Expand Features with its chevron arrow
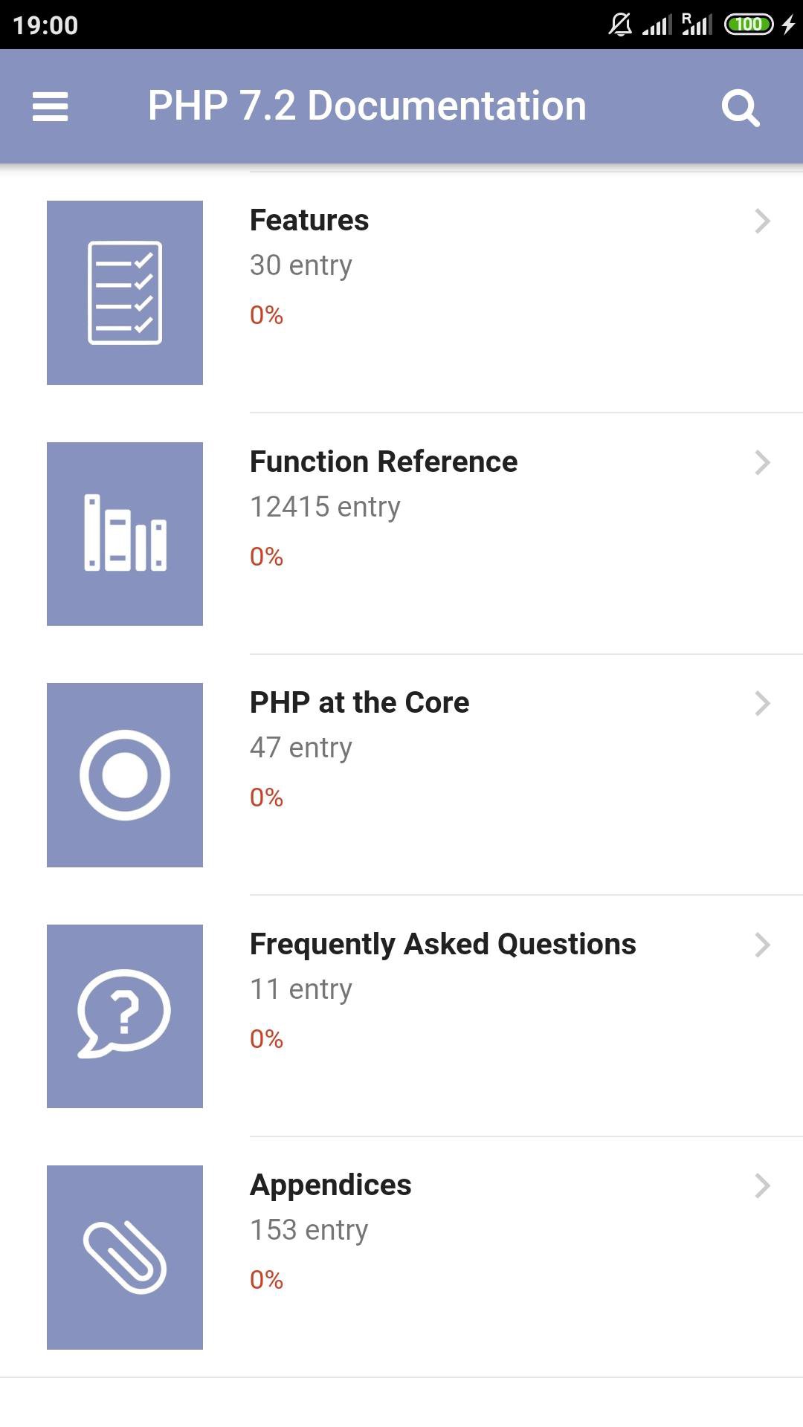 (762, 221)
